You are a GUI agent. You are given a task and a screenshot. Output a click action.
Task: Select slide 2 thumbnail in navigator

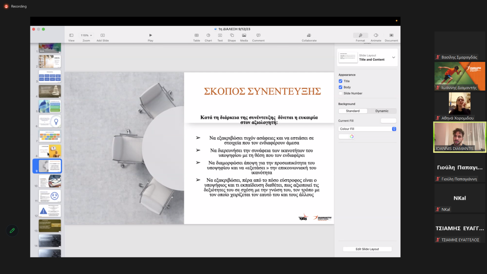(50, 61)
